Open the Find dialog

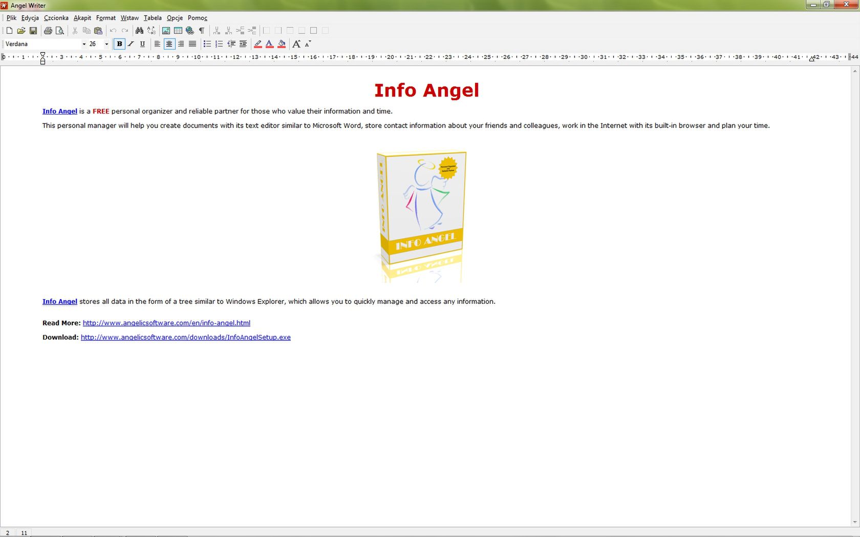139,30
